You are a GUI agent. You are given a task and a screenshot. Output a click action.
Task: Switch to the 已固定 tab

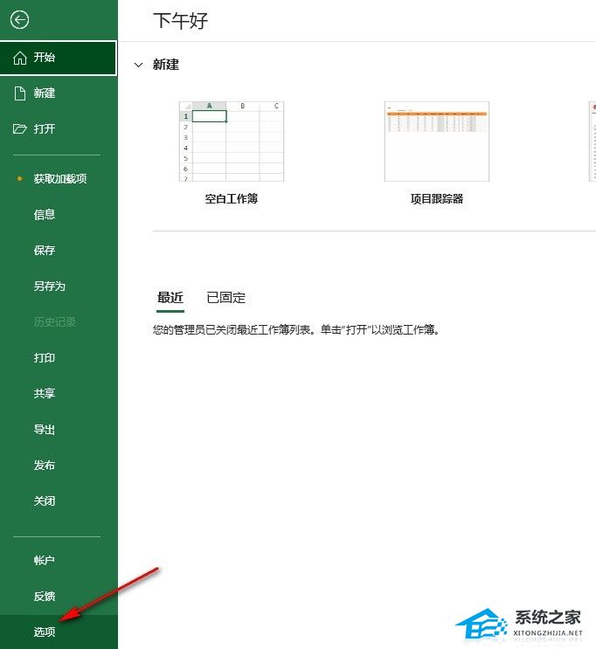point(225,298)
